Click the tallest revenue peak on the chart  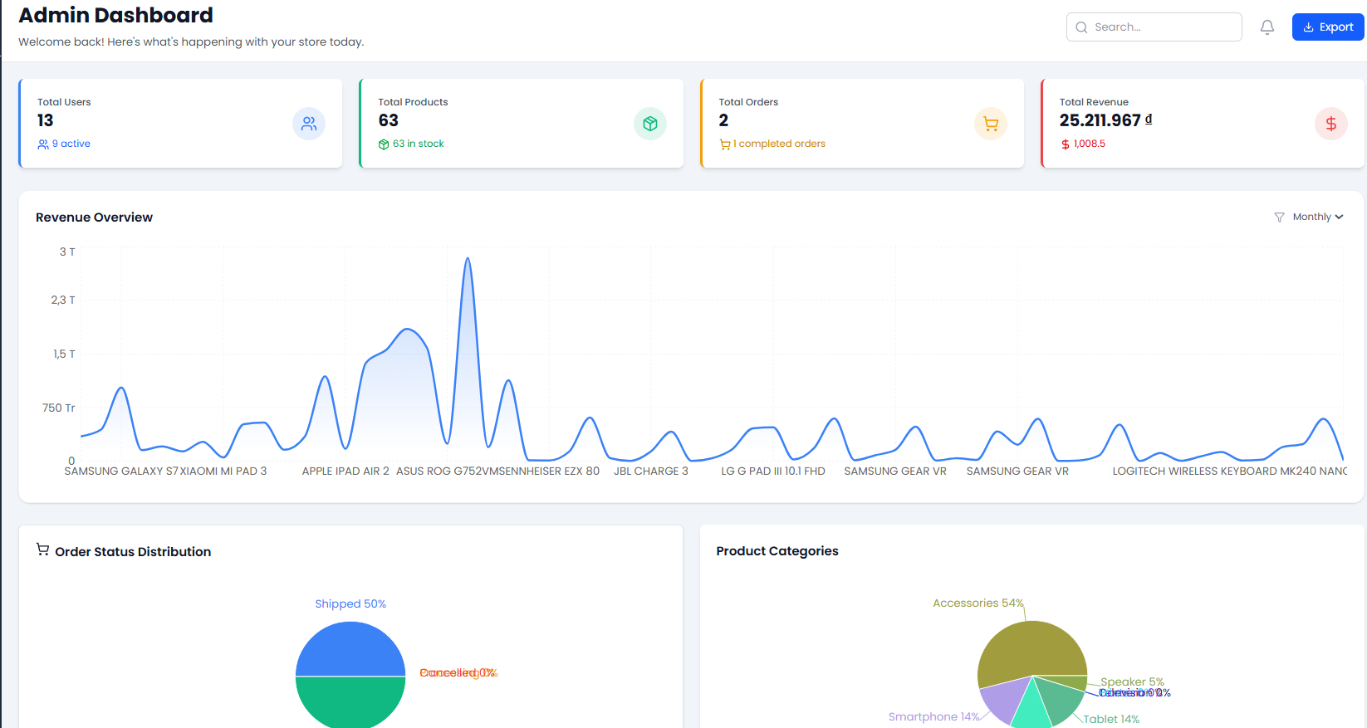[x=468, y=259]
